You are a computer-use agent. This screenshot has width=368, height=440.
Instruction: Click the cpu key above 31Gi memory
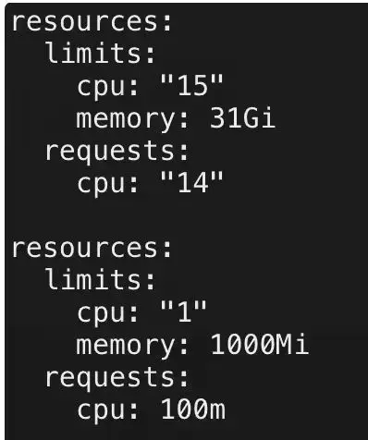click(107, 88)
